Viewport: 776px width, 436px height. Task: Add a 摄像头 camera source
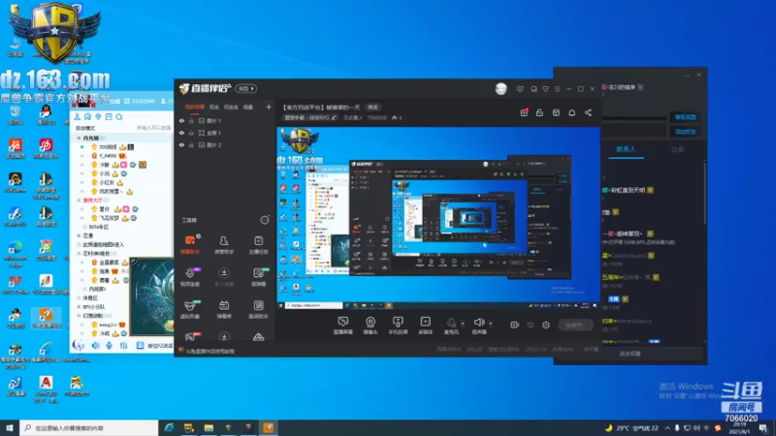pyautogui.click(x=371, y=326)
